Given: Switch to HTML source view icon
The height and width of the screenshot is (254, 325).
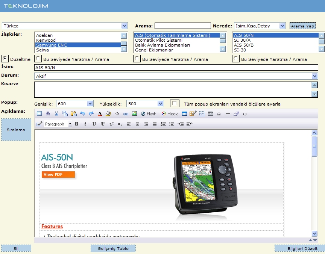Looking at the screenshot, I should pyautogui.click(x=245, y=113).
